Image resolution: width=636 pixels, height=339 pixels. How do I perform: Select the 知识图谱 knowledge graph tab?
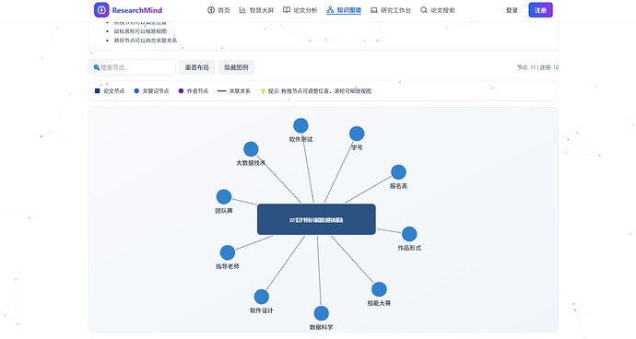coord(344,10)
